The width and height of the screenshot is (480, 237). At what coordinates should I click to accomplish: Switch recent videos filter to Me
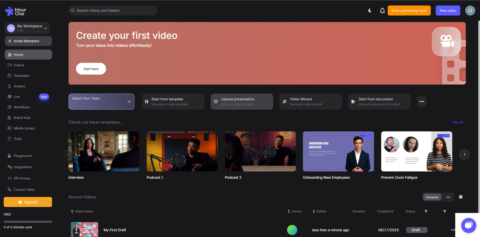click(x=448, y=197)
